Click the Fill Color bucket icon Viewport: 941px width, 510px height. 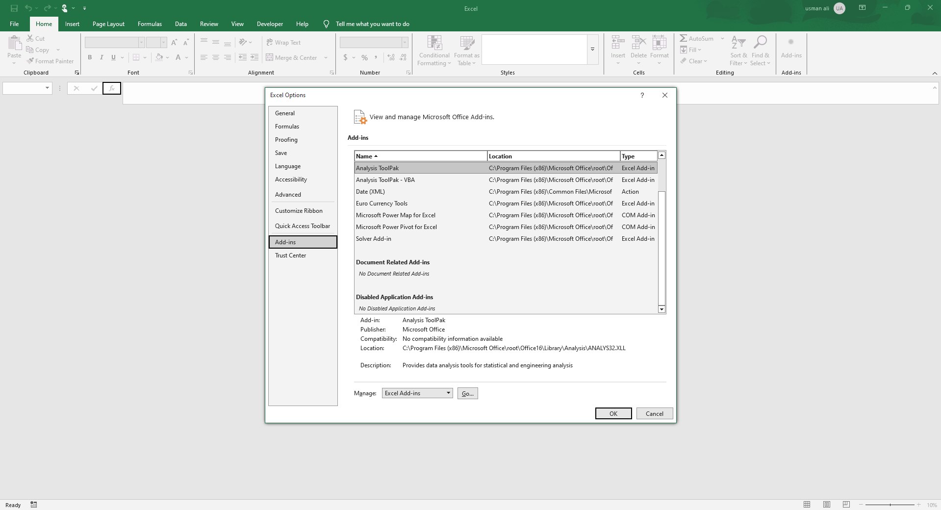pyautogui.click(x=159, y=57)
